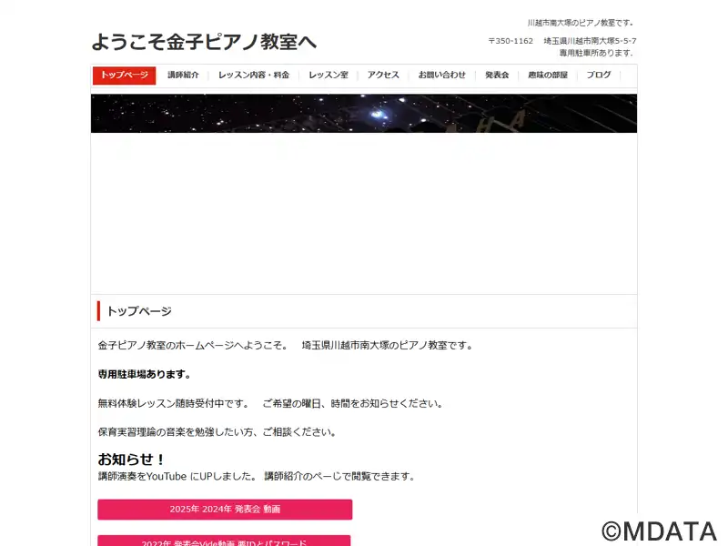Click the 専用駐車場あります bold text
Screen dimensions: 728x546
[x=144, y=374]
